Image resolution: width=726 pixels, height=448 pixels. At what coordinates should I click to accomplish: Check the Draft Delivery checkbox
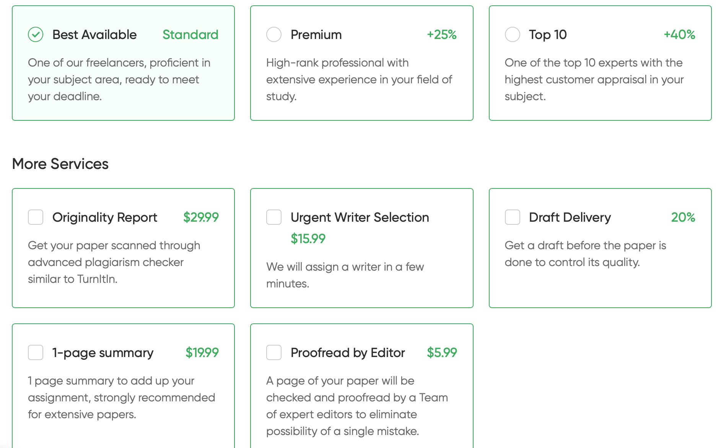(x=513, y=217)
